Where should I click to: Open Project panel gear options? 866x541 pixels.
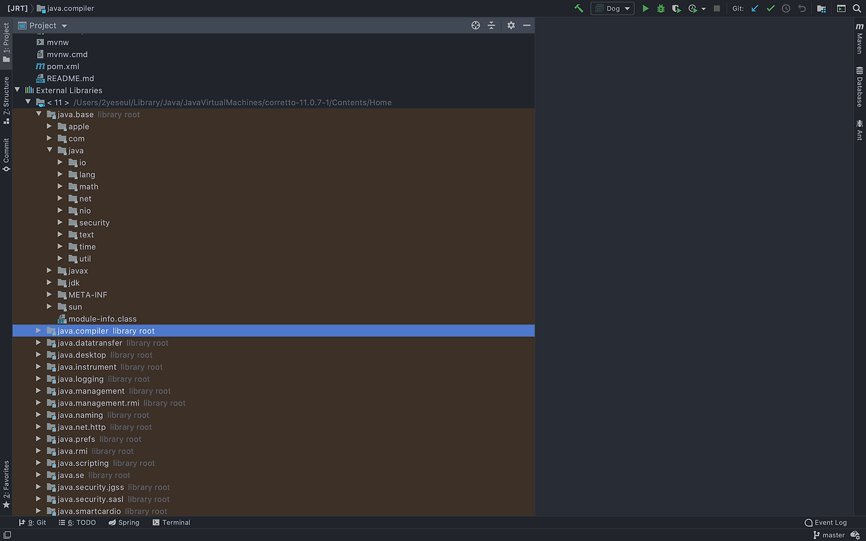point(511,25)
